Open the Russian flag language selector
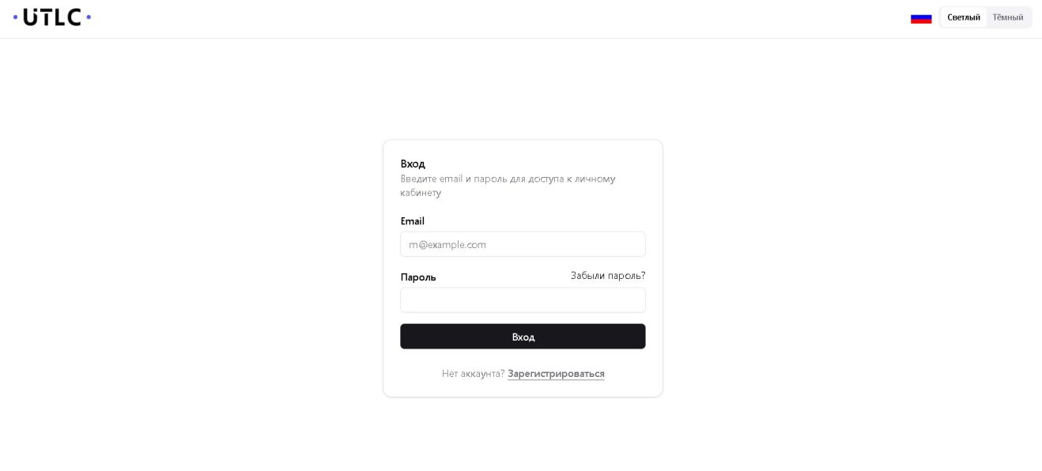 [921, 18]
